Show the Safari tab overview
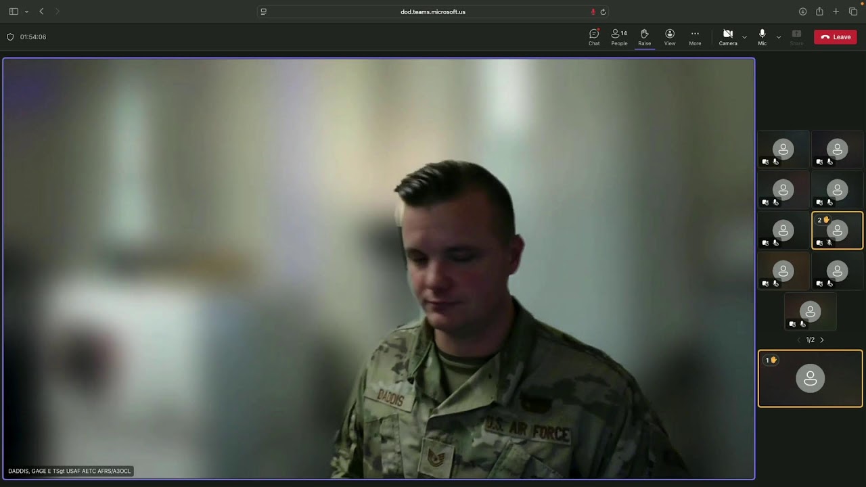Image resolution: width=866 pixels, height=487 pixels. [x=853, y=11]
